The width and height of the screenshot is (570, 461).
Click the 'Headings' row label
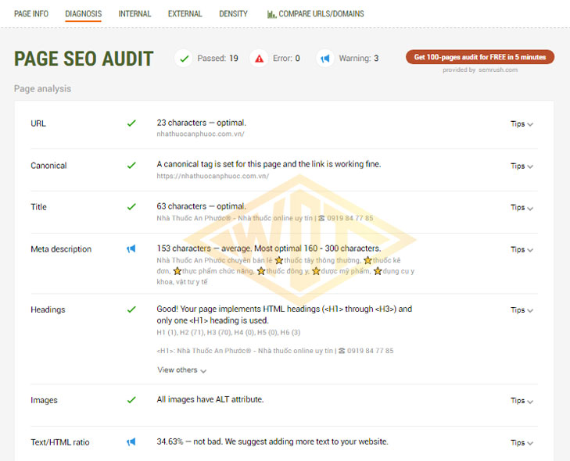48,310
